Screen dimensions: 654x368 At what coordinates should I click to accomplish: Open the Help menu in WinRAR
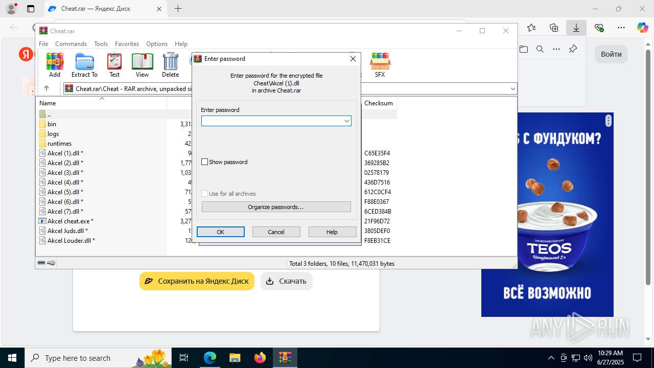[181, 44]
